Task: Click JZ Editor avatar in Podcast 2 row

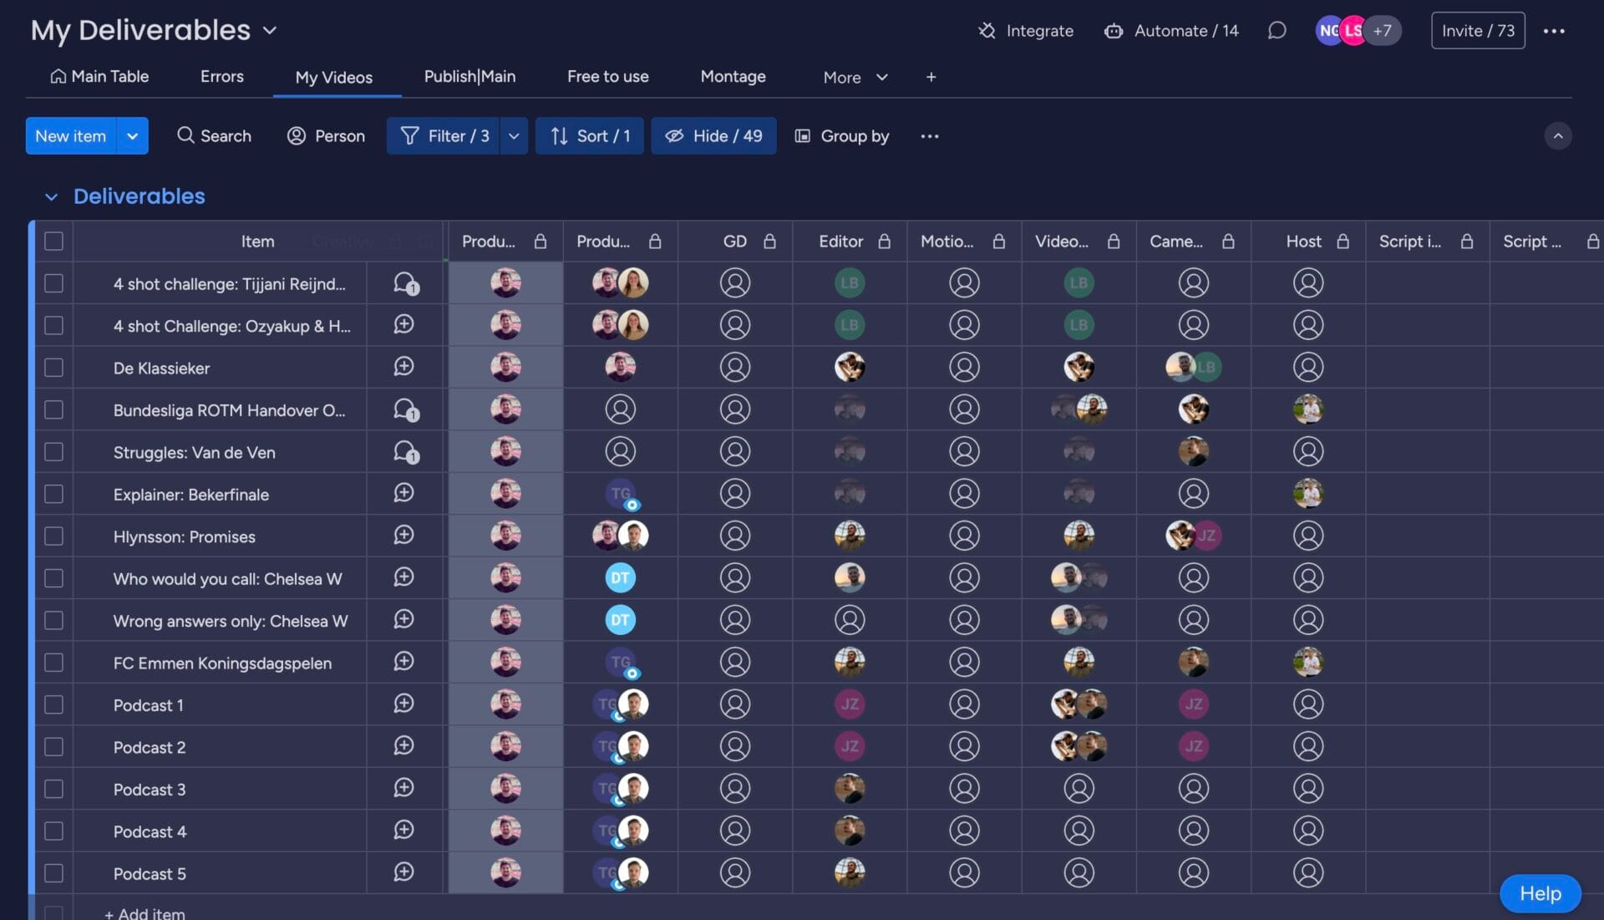Action: [x=850, y=746]
